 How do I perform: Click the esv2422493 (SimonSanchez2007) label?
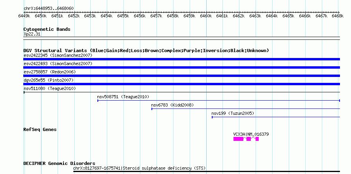[x=58, y=64]
